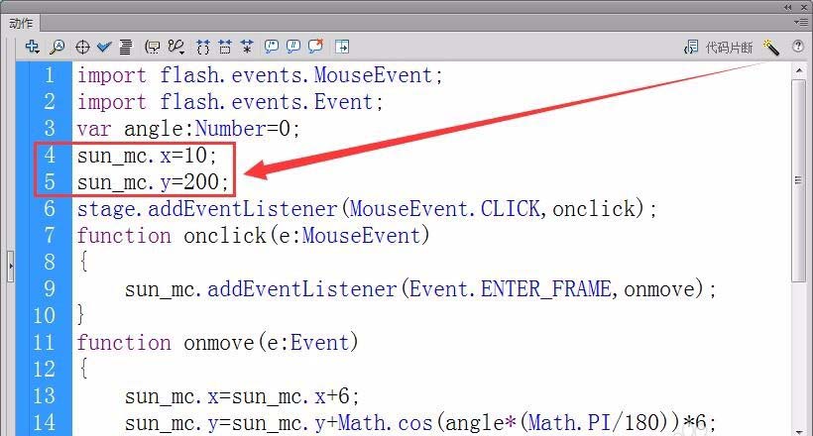Open the Find magnifier tool
Screen dimensions: 813x436
tap(58, 48)
